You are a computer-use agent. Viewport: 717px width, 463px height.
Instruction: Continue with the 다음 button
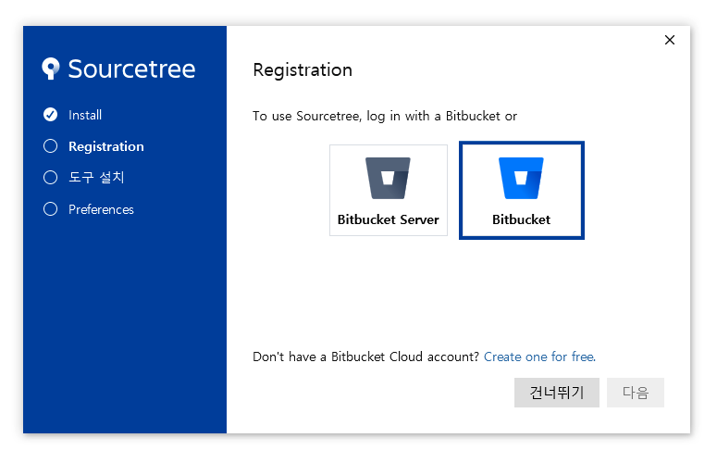pos(636,393)
